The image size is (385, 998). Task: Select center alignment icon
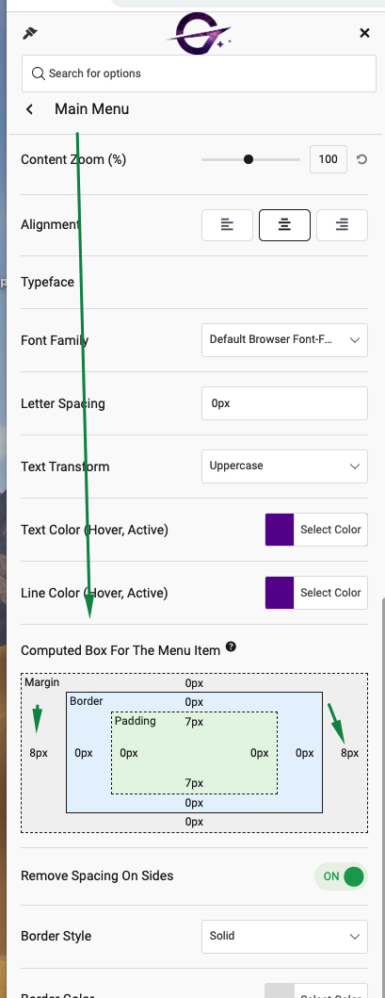[x=284, y=224]
